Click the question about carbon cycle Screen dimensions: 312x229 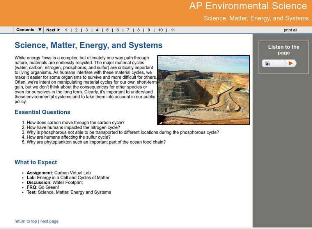[76, 122]
